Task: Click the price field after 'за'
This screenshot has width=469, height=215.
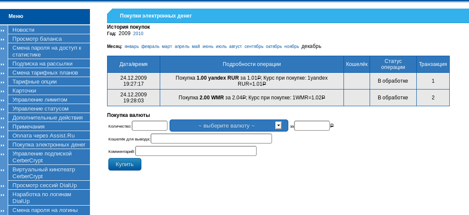Action: point(312,126)
